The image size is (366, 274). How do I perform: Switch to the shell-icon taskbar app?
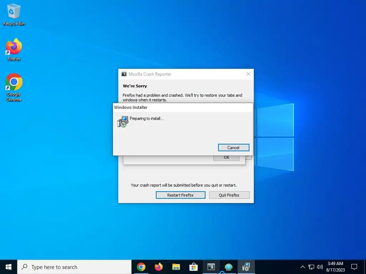(x=228, y=267)
